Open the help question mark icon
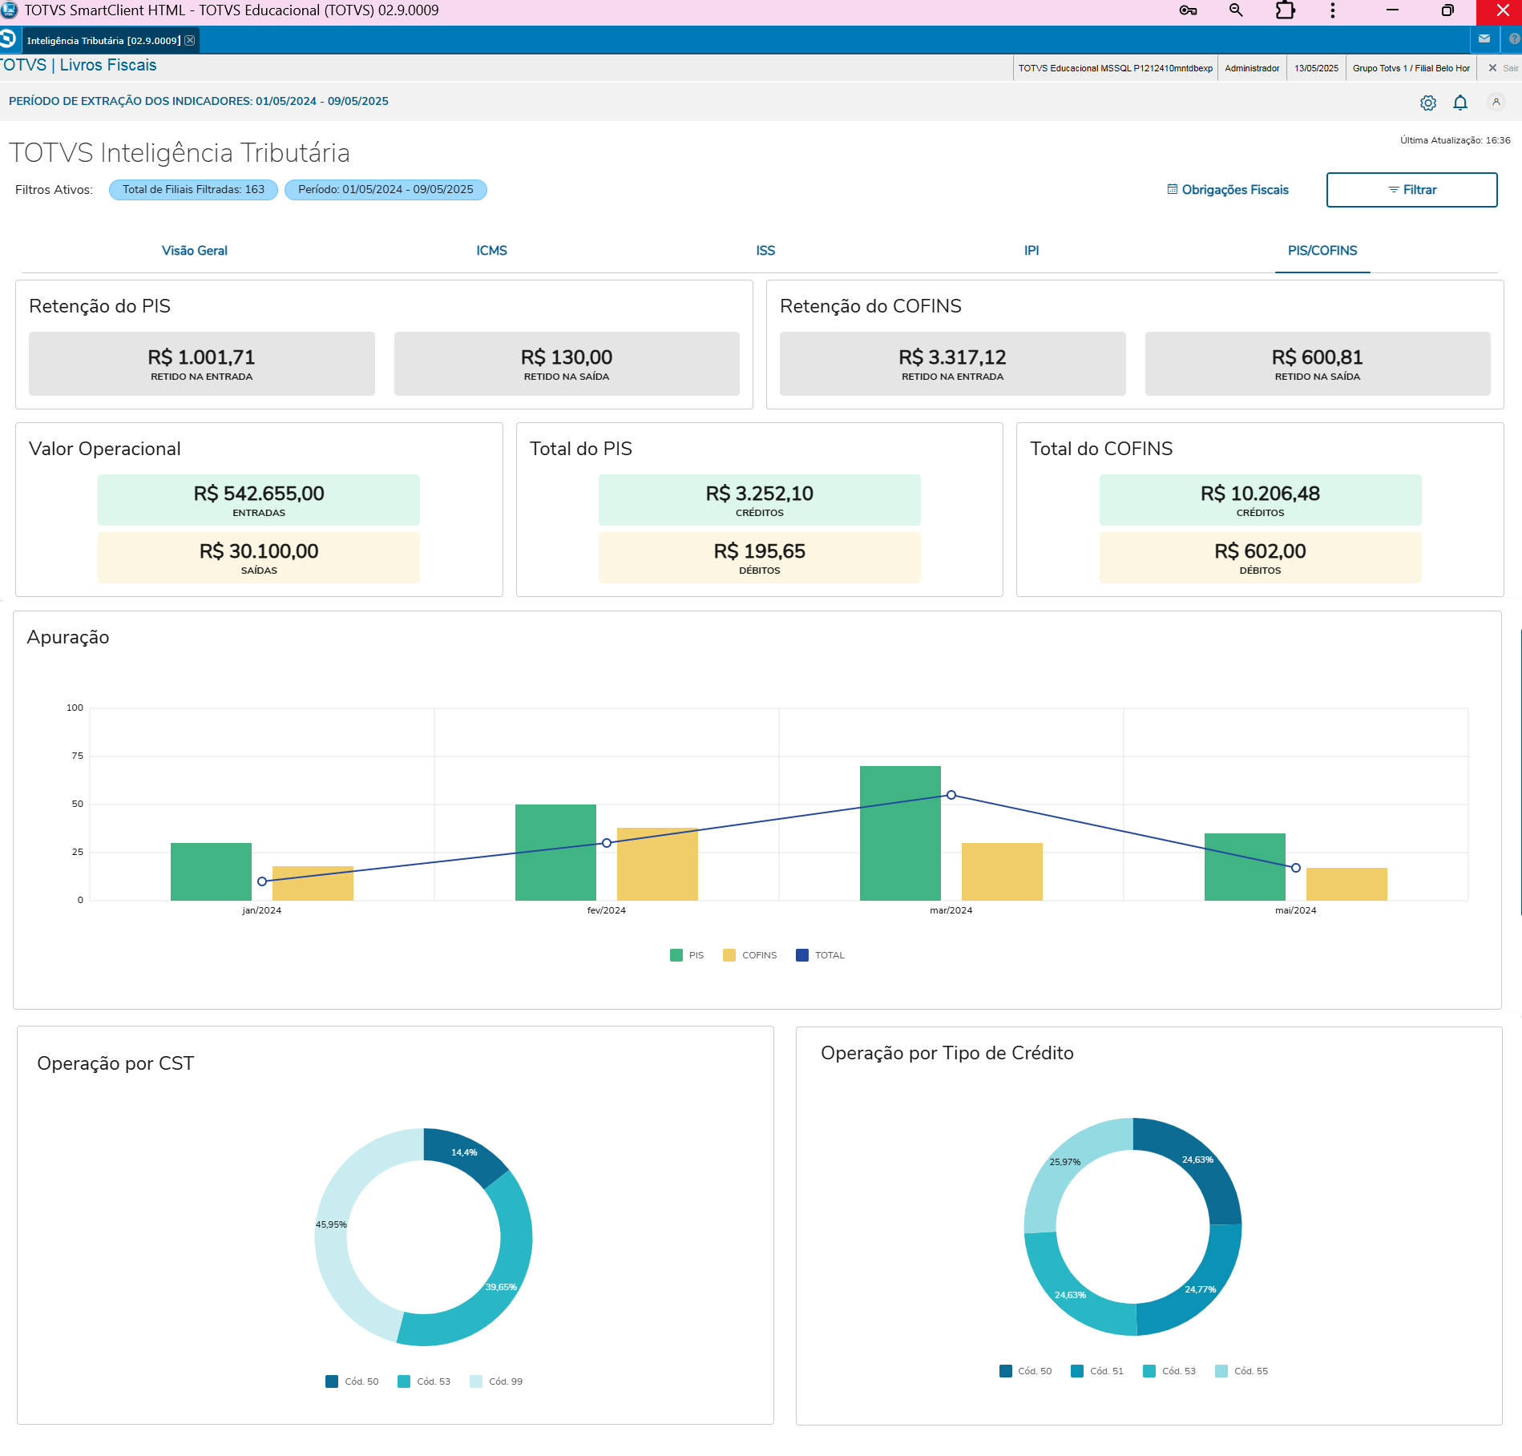This screenshot has width=1522, height=1456. click(x=1514, y=38)
